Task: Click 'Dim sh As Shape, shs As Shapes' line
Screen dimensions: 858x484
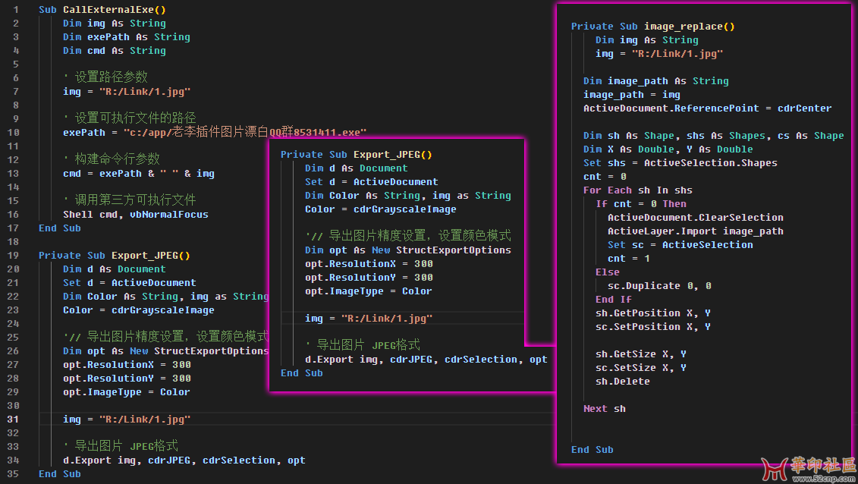Action: click(714, 136)
